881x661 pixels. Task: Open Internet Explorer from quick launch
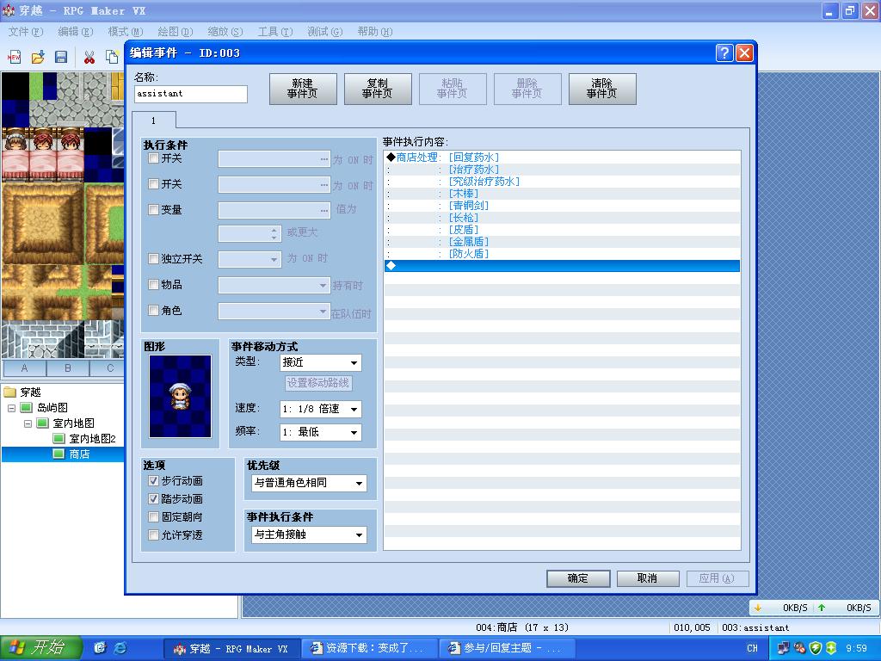pyautogui.click(x=120, y=648)
